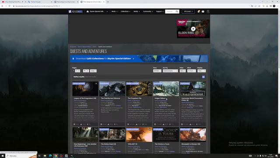Screen dimensions: 280x158
Task: Open the Community menu
Action: pos(148,11)
